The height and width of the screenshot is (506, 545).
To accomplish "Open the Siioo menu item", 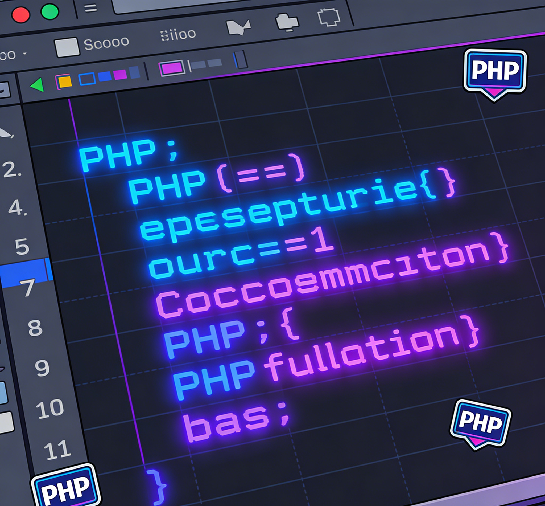I will [178, 35].
